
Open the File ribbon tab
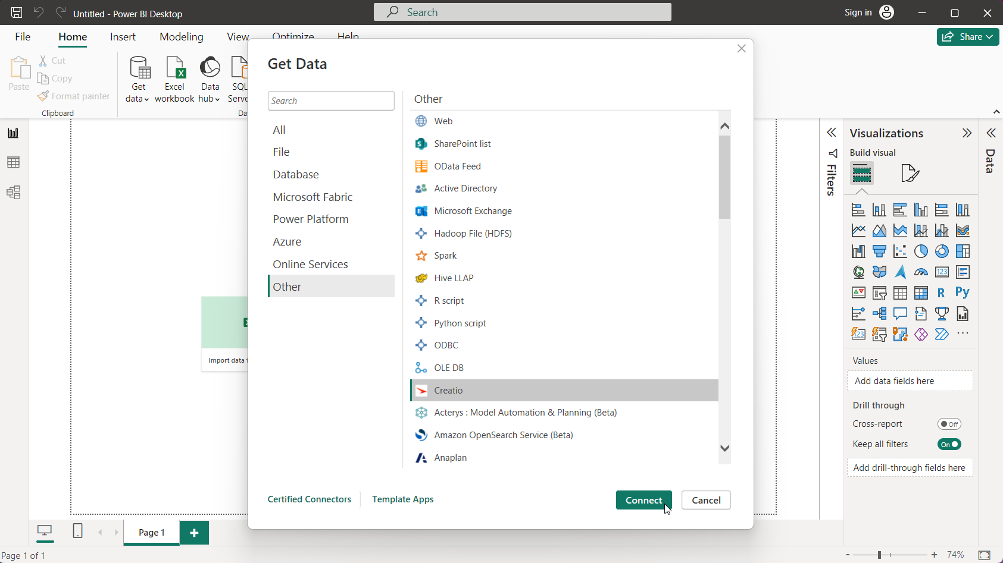coord(23,37)
